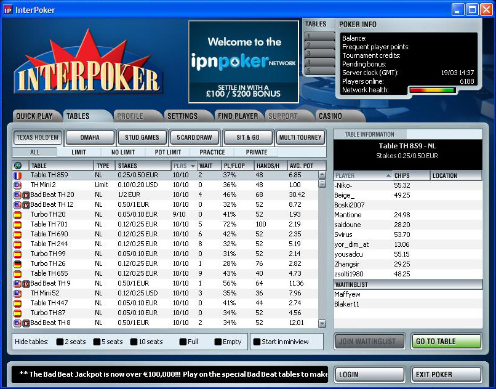Show Private tables filter
Screen dimensions: 496x389
257,152
